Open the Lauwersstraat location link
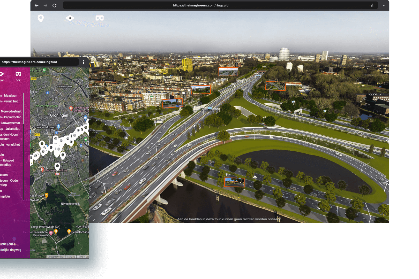The height and width of the screenshot is (279, 419). pyautogui.click(x=10, y=123)
